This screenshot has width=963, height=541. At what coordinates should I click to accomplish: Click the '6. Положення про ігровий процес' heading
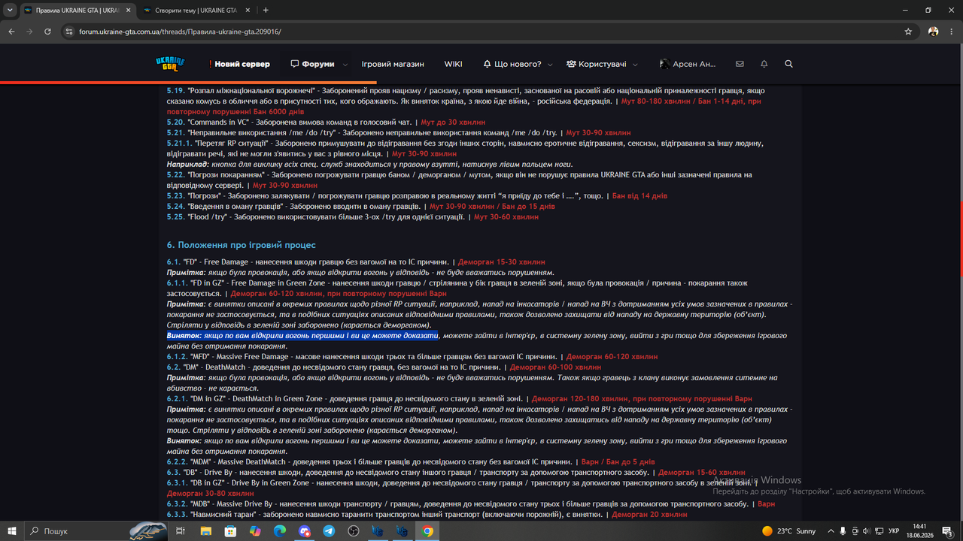coord(241,245)
